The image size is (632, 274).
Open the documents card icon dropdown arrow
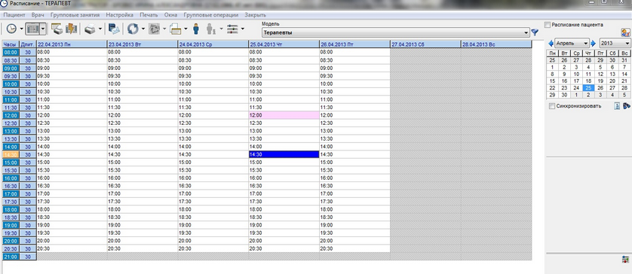186,29
